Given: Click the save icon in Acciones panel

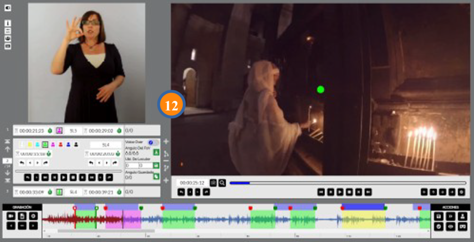Looking at the screenshot, I should 438,216.
